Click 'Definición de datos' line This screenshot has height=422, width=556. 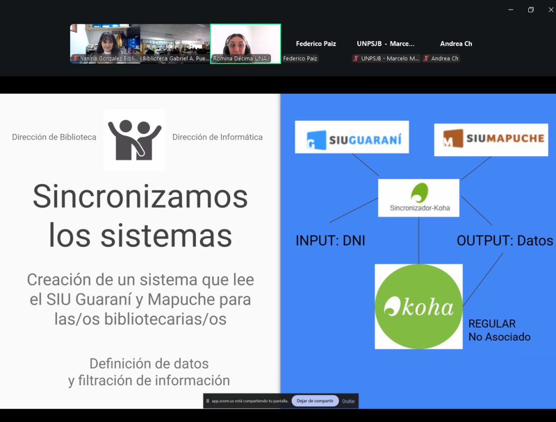[149, 364]
